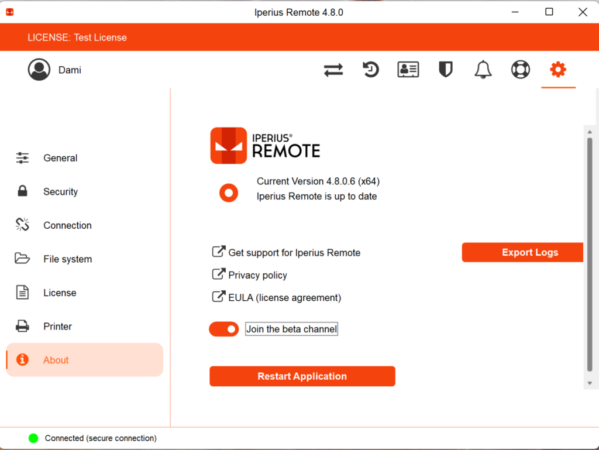The height and width of the screenshot is (450, 599).
Task: Click external link icon beside EULA
Action: [x=219, y=297]
